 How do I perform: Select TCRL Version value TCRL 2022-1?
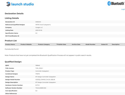click(39, 68)
